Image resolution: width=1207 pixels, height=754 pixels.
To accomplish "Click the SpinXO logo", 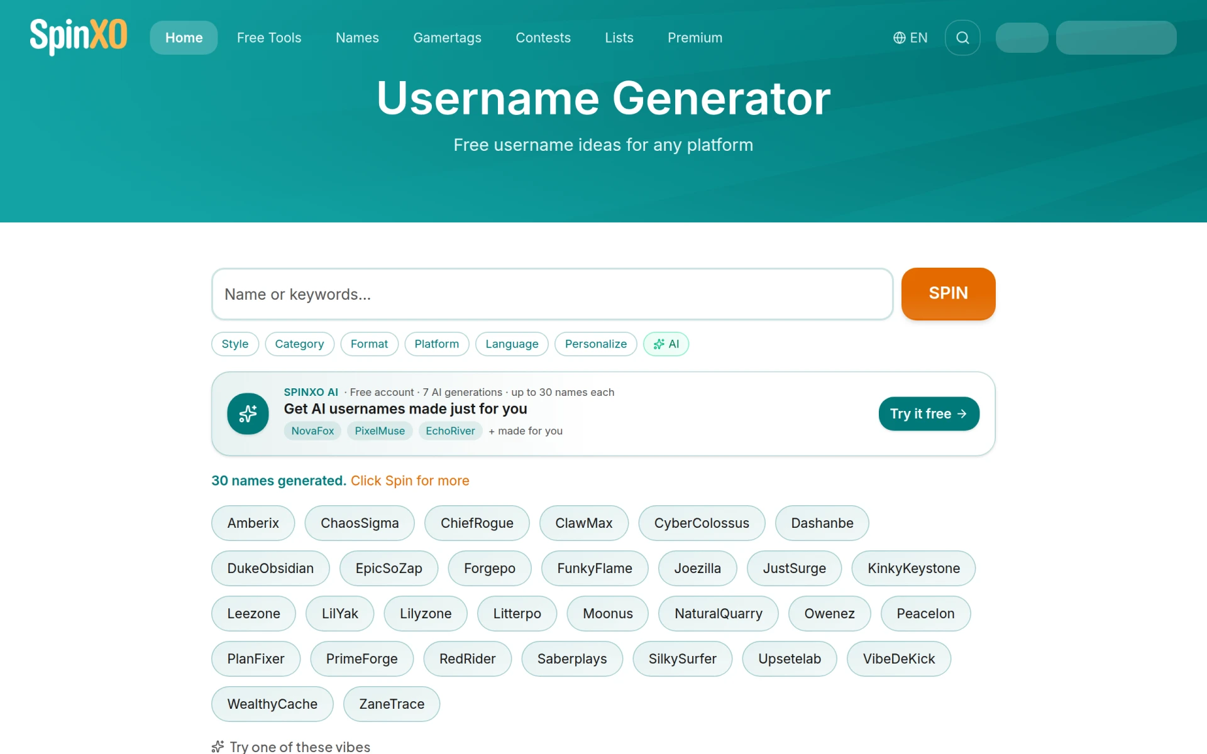I will coord(79,36).
